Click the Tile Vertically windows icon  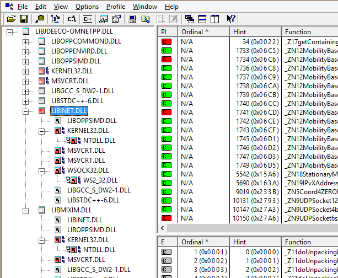pyautogui.click(x=214, y=19)
